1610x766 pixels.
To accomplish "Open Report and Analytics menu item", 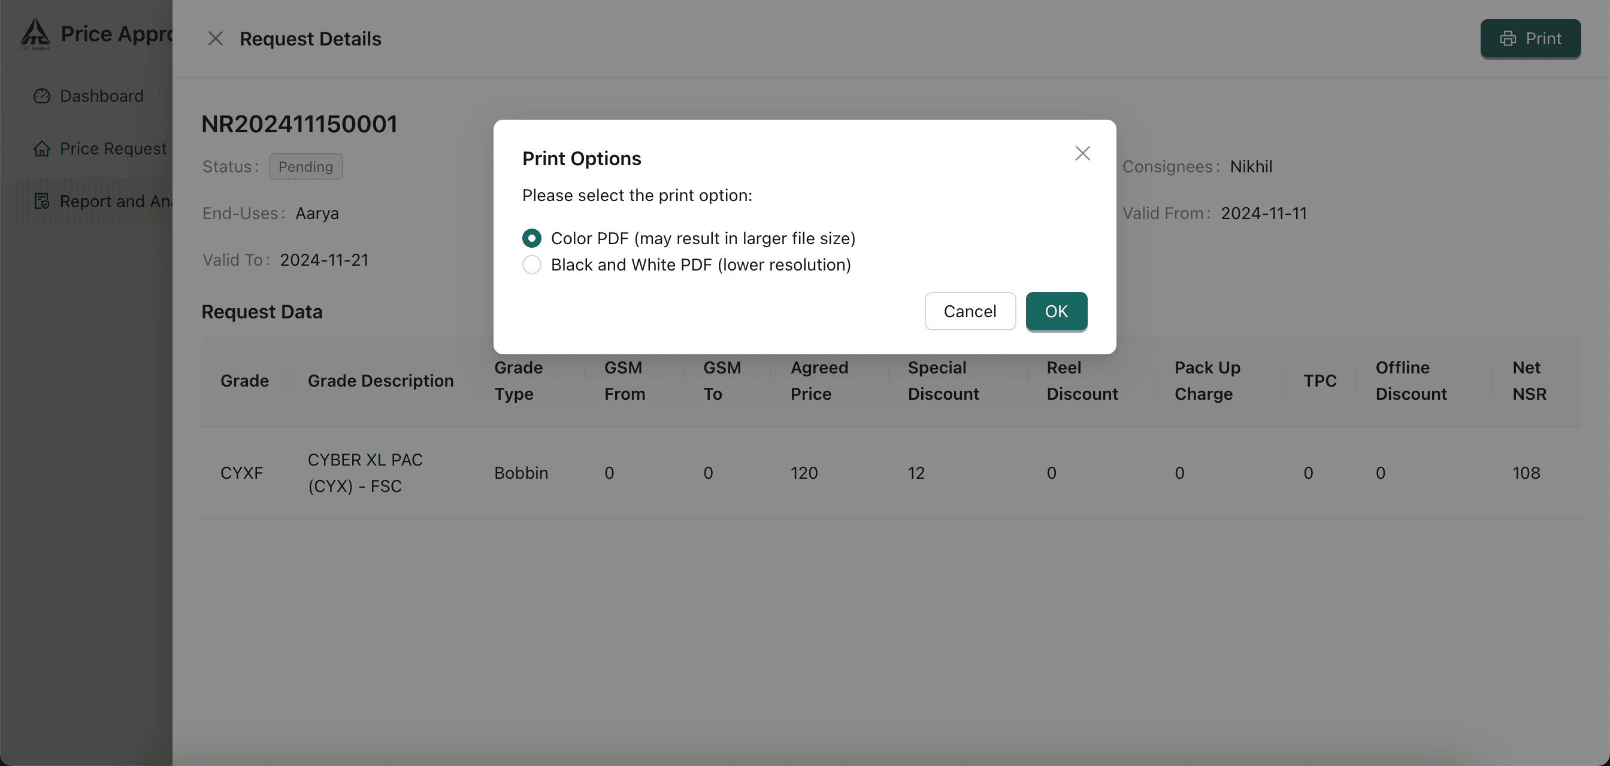I will tap(94, 201).
